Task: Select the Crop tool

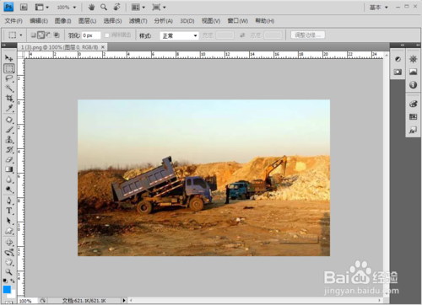Action: pos(9,98)
